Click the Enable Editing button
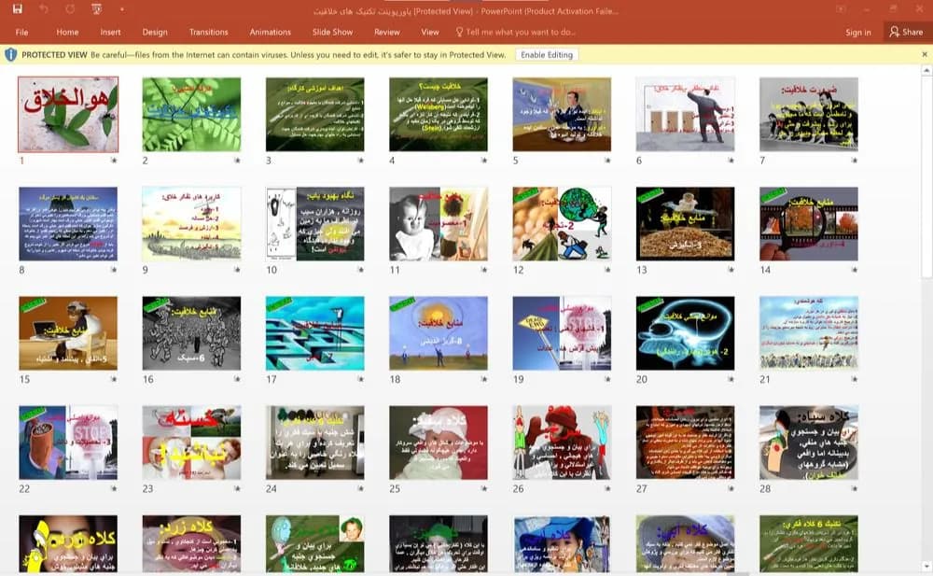 click(x=546, y=55)
